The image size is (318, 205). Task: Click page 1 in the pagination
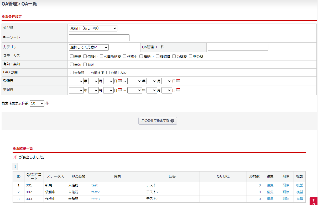(15, 167)
